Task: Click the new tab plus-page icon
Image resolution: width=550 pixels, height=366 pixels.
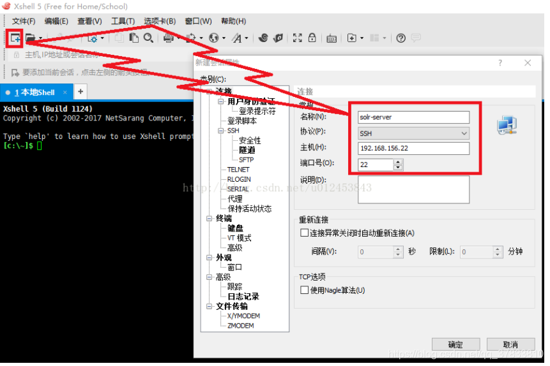Action: (352, 38)
